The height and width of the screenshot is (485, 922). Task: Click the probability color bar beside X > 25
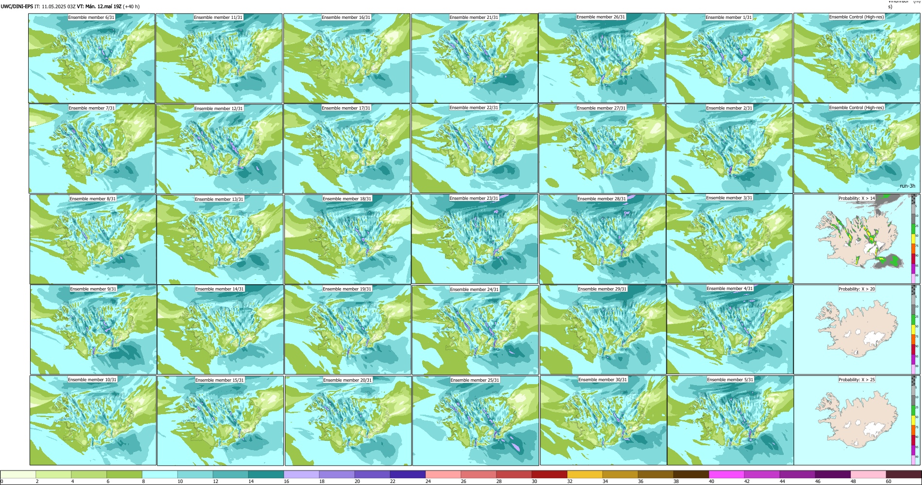914,420
